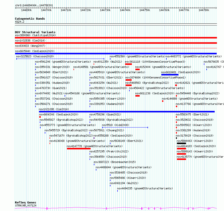The height and width of the screenshot is (211, 224).
Task: Click nsv6257295 (Prakrithi2022) label
Action: [x=109, y=151]
